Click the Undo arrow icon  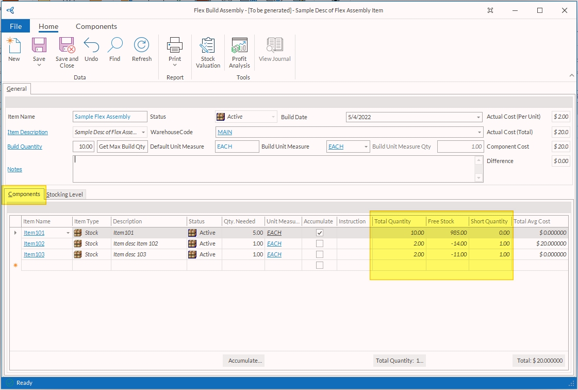point(91,45)
